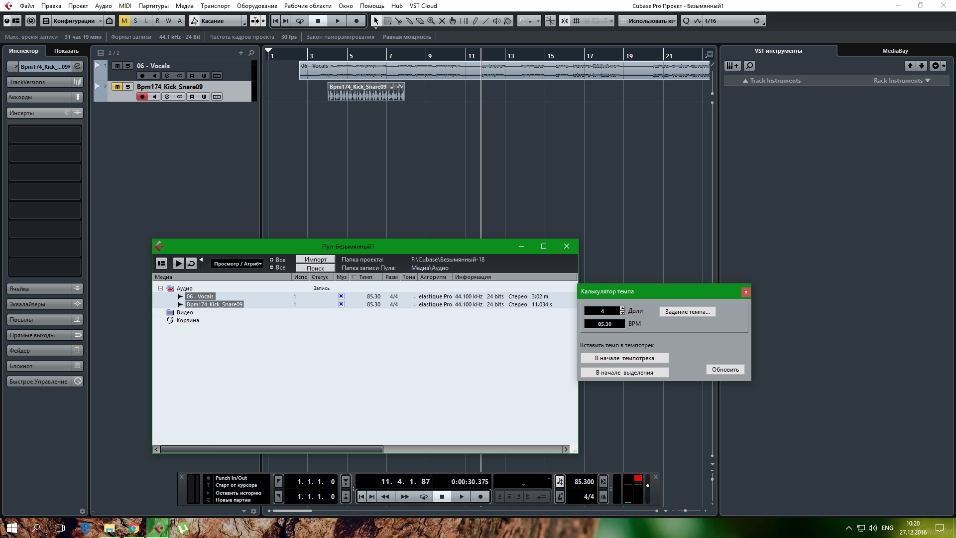Image resolution: width=956 pixels, height=538 pixels.
Task: Select the Glue tool in toolbar
Action: pos(409,21)
